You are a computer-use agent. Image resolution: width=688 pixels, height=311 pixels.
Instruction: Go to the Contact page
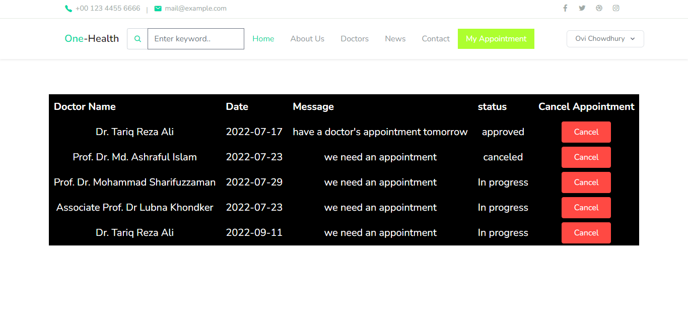[x=436, y=38]
